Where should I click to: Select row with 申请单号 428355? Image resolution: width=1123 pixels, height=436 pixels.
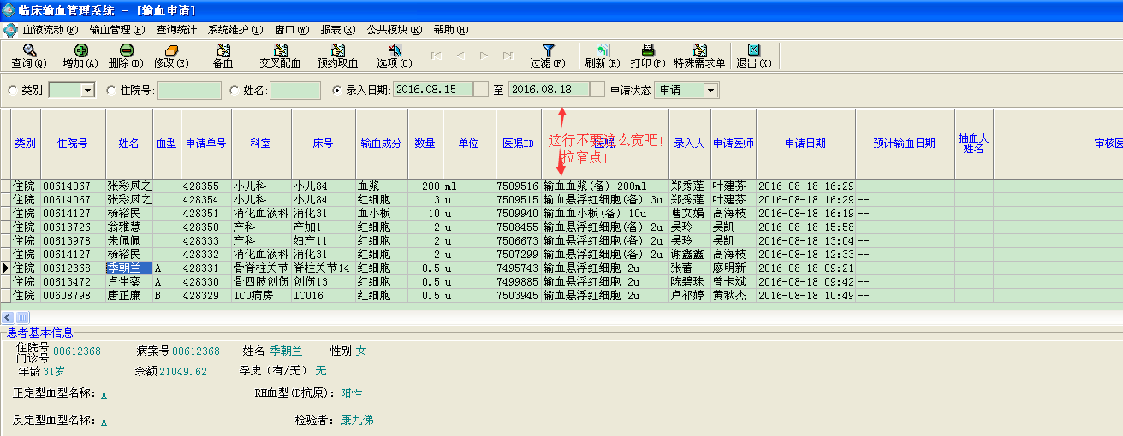tap(561, 186)
